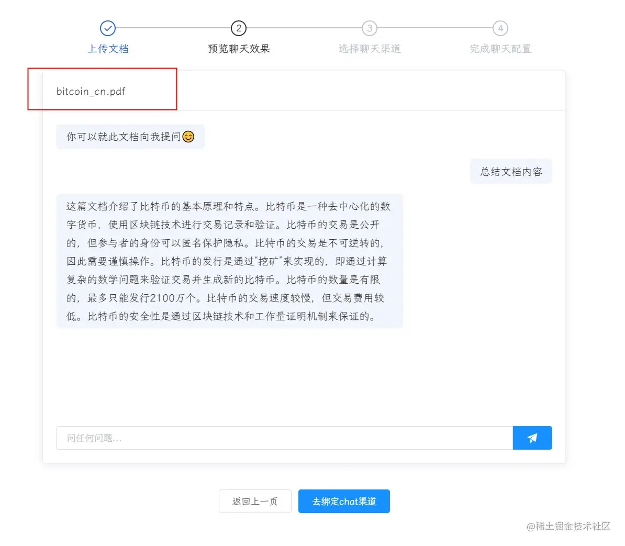Select step 4 circle icon
The height and width of the screenshot is (546, 625).
click(500, 28)
